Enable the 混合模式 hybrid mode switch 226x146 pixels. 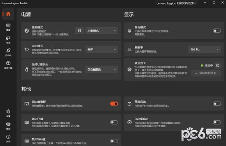(x=217, y=30)
